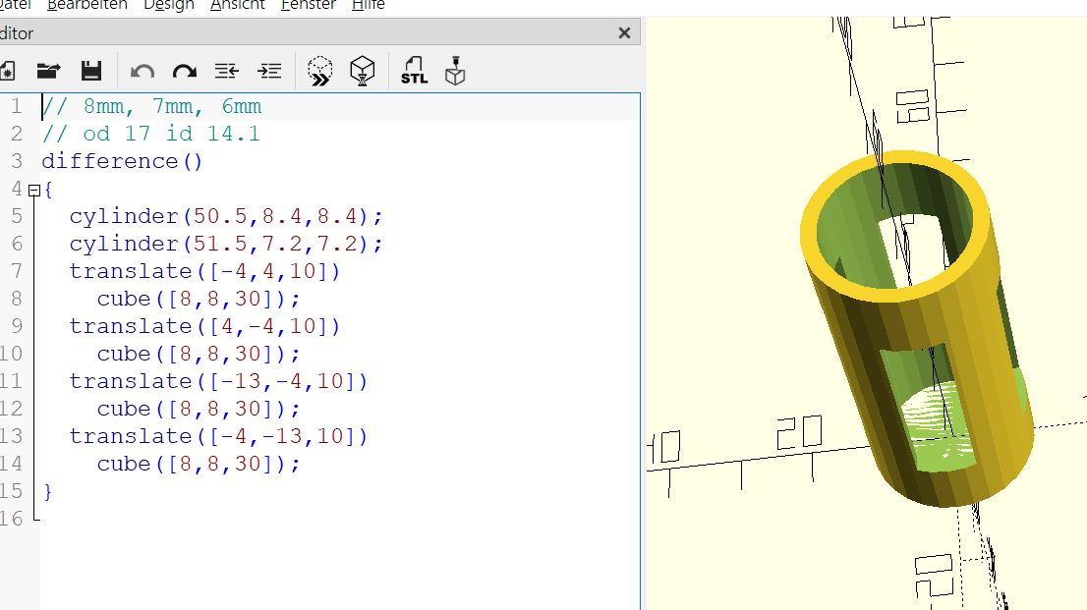Undo the last edit

pyautogui.click(x=143, y=72)
